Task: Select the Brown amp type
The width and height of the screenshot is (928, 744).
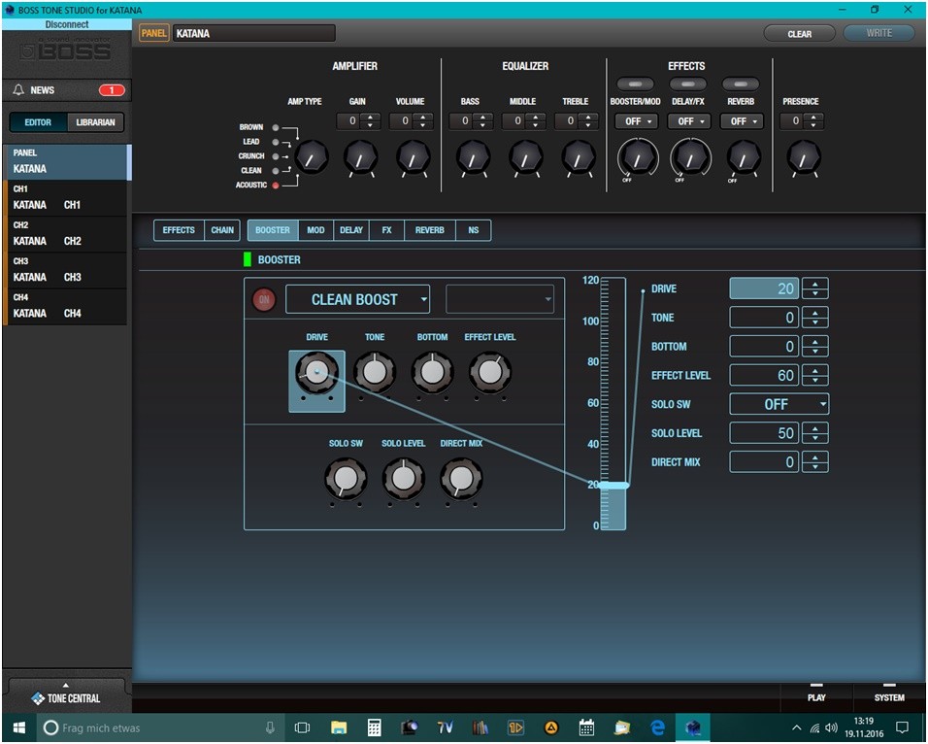Action: click(x=276, y=127)
